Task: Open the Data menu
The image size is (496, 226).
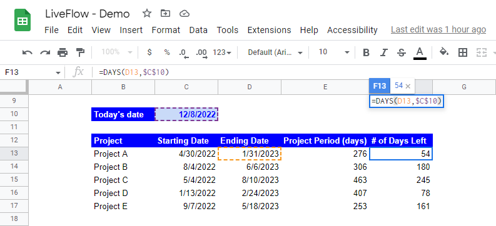Action: pos(198,30)
